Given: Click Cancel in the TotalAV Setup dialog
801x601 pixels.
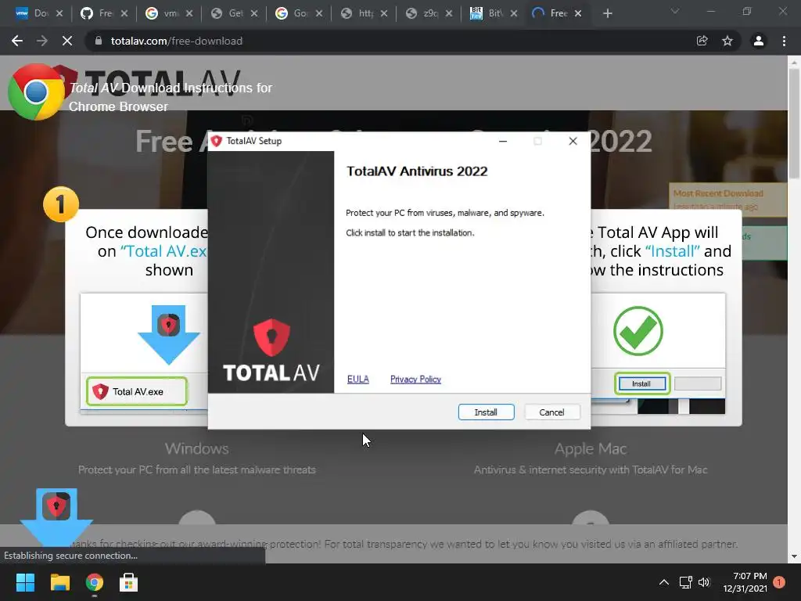Looking at the screenshot, I should (551, 412).
